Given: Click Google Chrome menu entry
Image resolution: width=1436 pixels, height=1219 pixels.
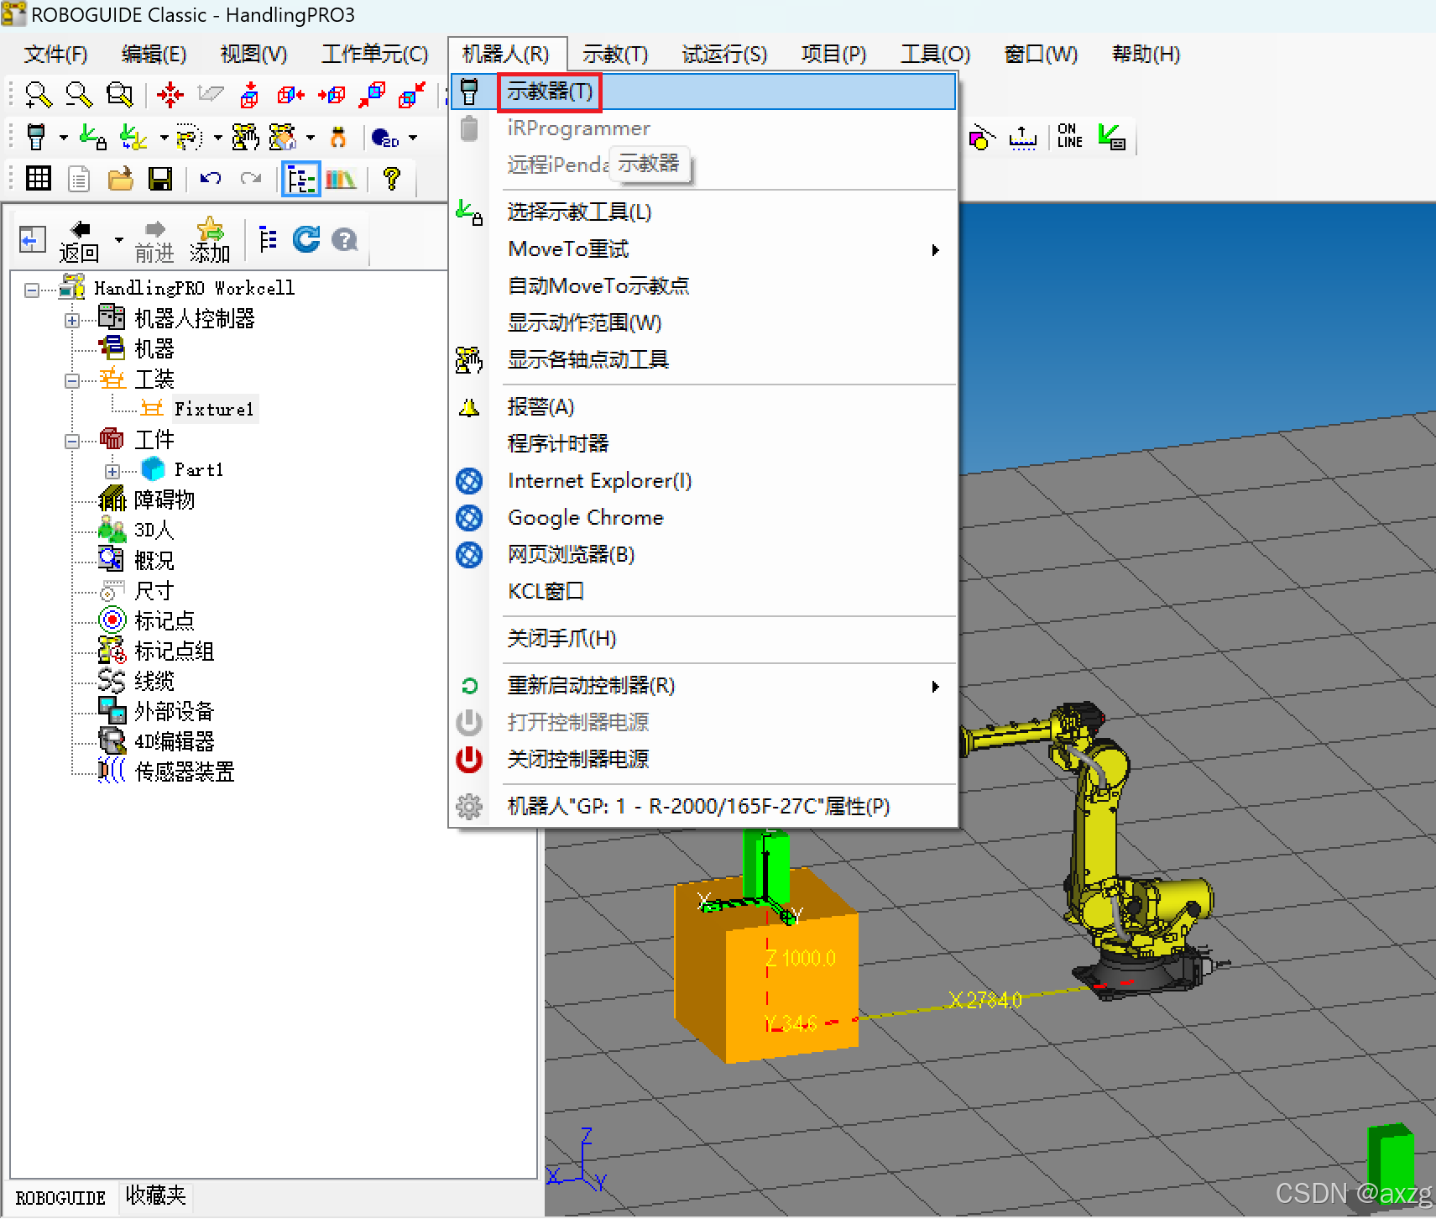Looking at the screenshot, I should click(x=703, y=517).
